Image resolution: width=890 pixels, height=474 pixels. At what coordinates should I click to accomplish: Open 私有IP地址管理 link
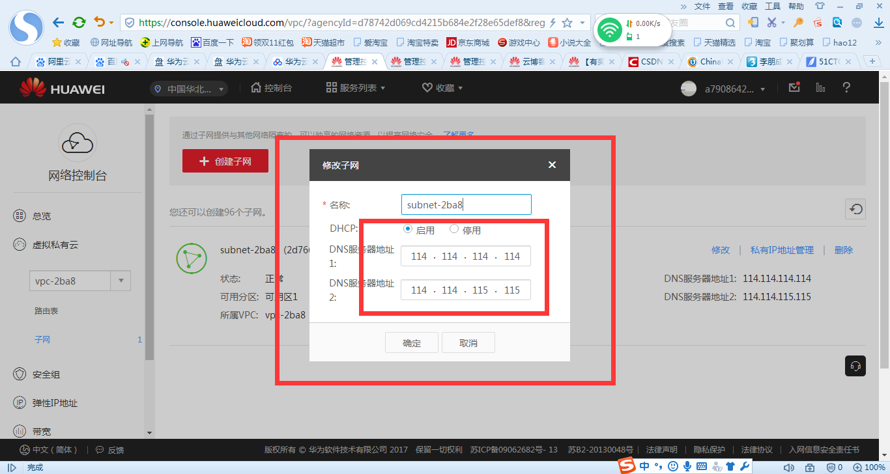point(782,250)
